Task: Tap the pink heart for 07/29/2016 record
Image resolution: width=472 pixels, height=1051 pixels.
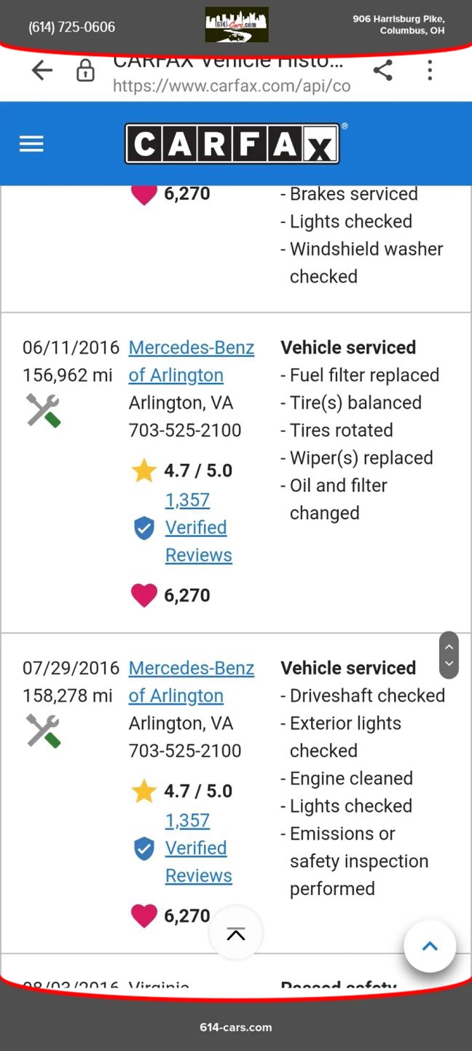Action: pos(143,915)
